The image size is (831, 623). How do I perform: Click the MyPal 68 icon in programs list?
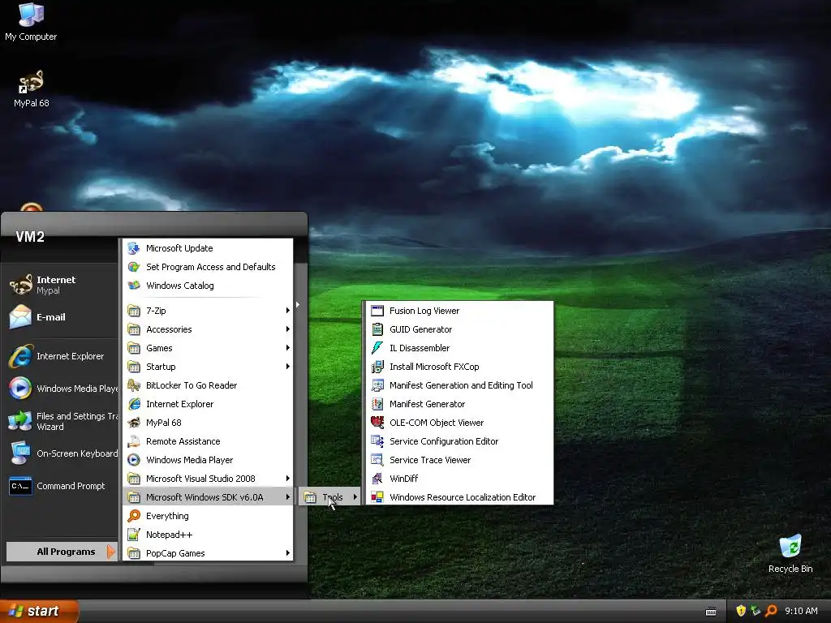(x=134, y=423)
